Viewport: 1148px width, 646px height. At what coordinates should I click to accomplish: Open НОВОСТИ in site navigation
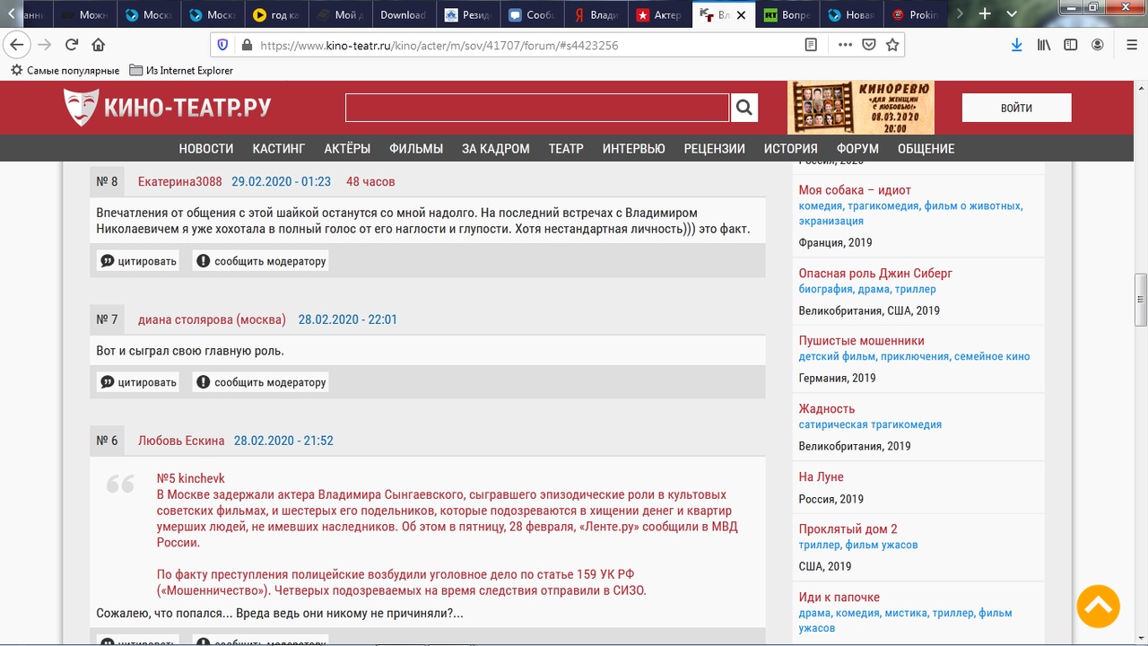coord(206,149)
